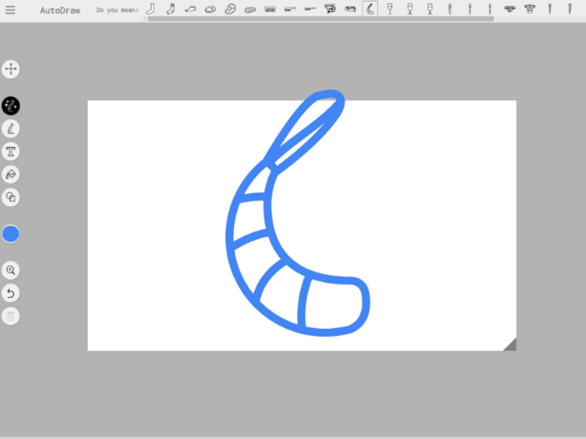Viewport: 586px width, 439px height.
Task: Click the Delete trash can button
Action: (x=11, y=316)
